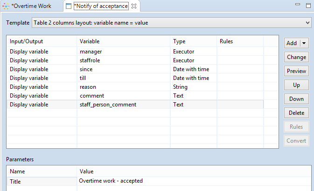Screen dimensions: 314x191
Task: Open the Template layout dropdown
Action: coord(307,22)
